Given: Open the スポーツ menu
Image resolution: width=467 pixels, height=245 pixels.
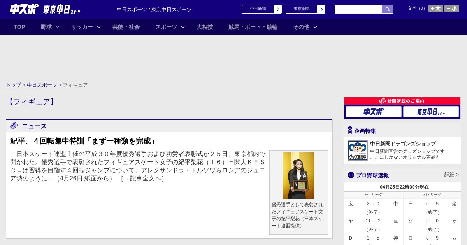Looking at the screenshot, I should (x=166, y=27).
